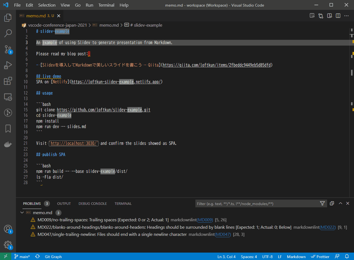
Task: Collapse all problems in panel
Action: (332, 203)
